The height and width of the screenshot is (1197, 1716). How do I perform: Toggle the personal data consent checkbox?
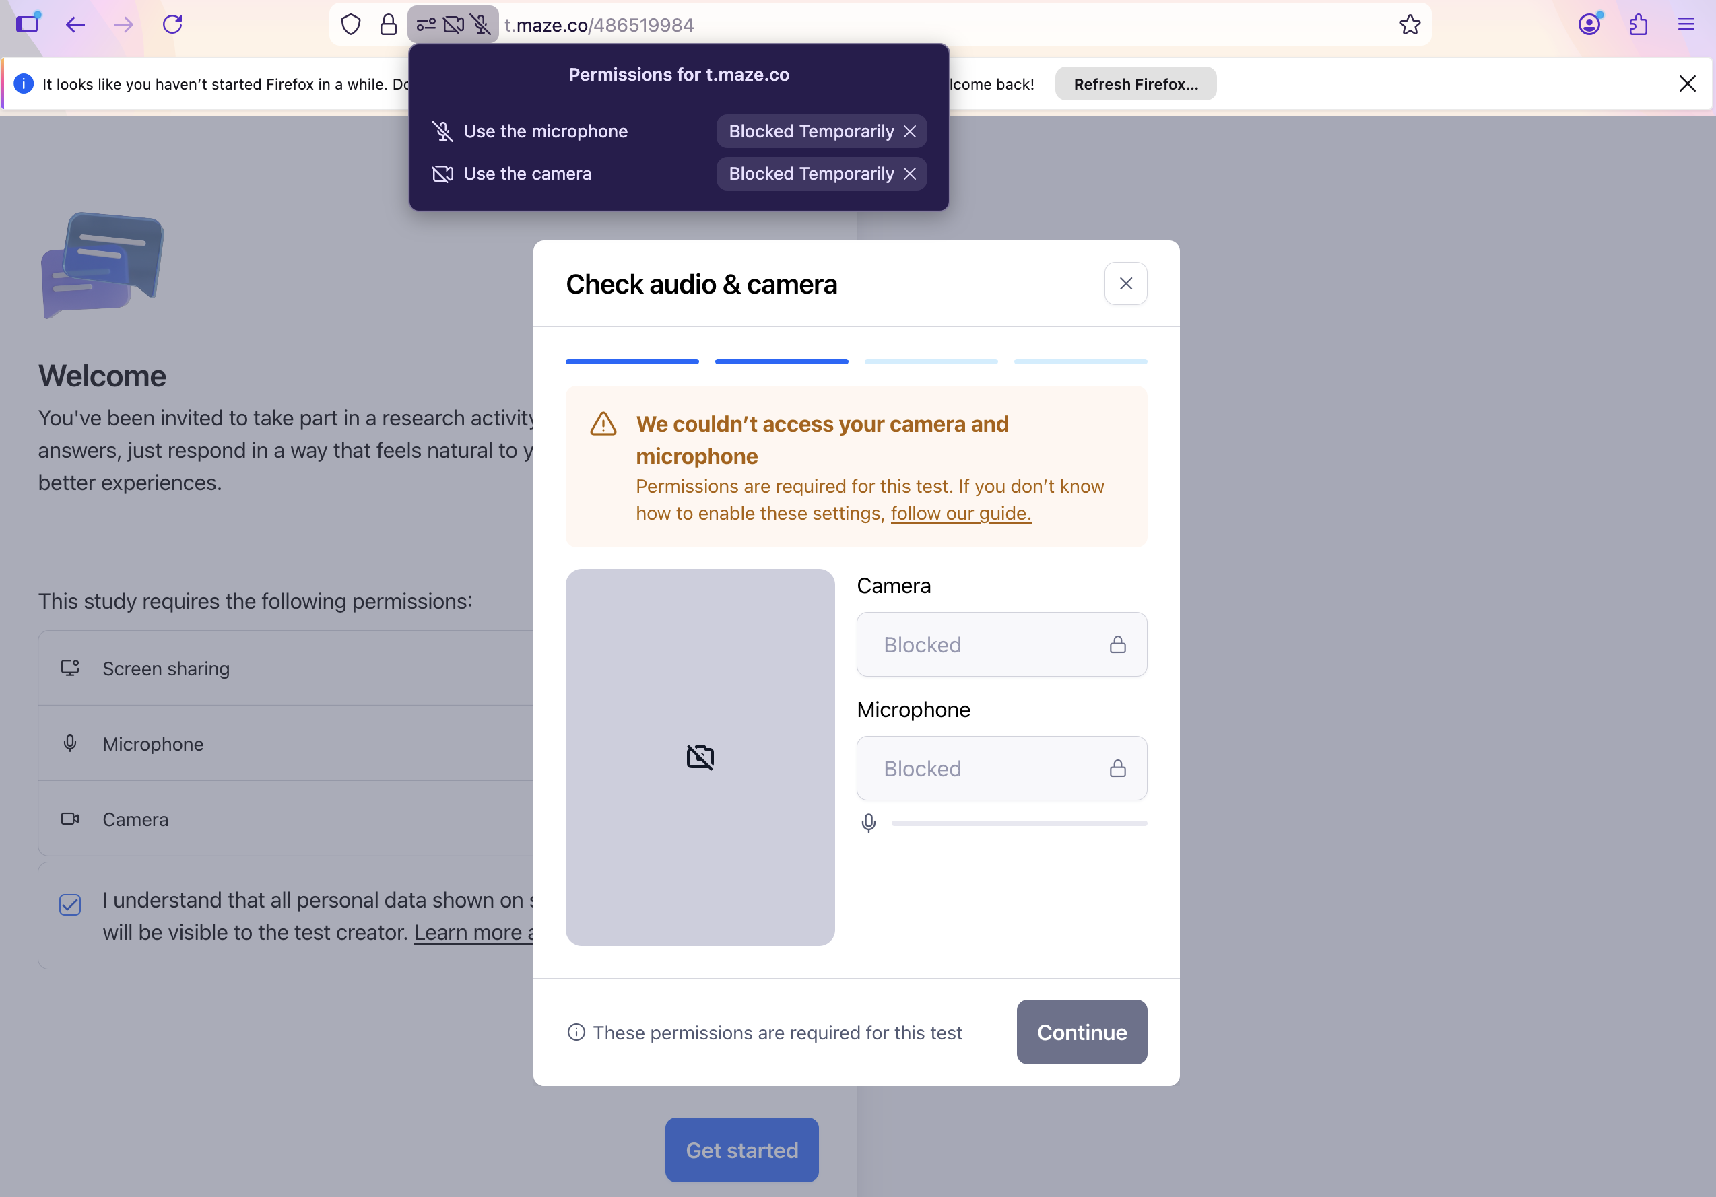pyautogui.click(x=70, y=905)
